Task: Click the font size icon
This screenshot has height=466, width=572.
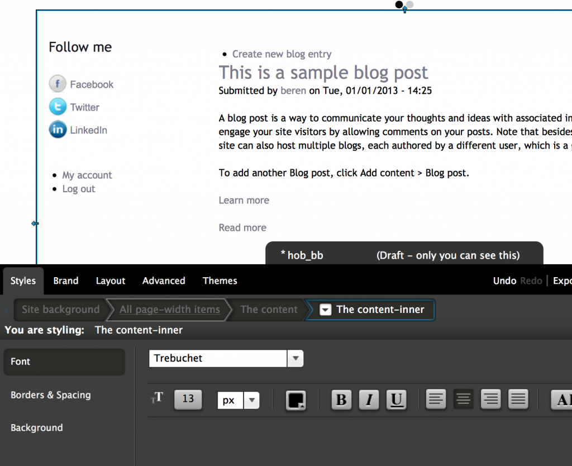Action: pos(157,398)
